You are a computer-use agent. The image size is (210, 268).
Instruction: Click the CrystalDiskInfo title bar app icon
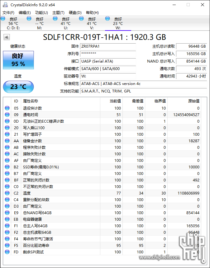5,5
